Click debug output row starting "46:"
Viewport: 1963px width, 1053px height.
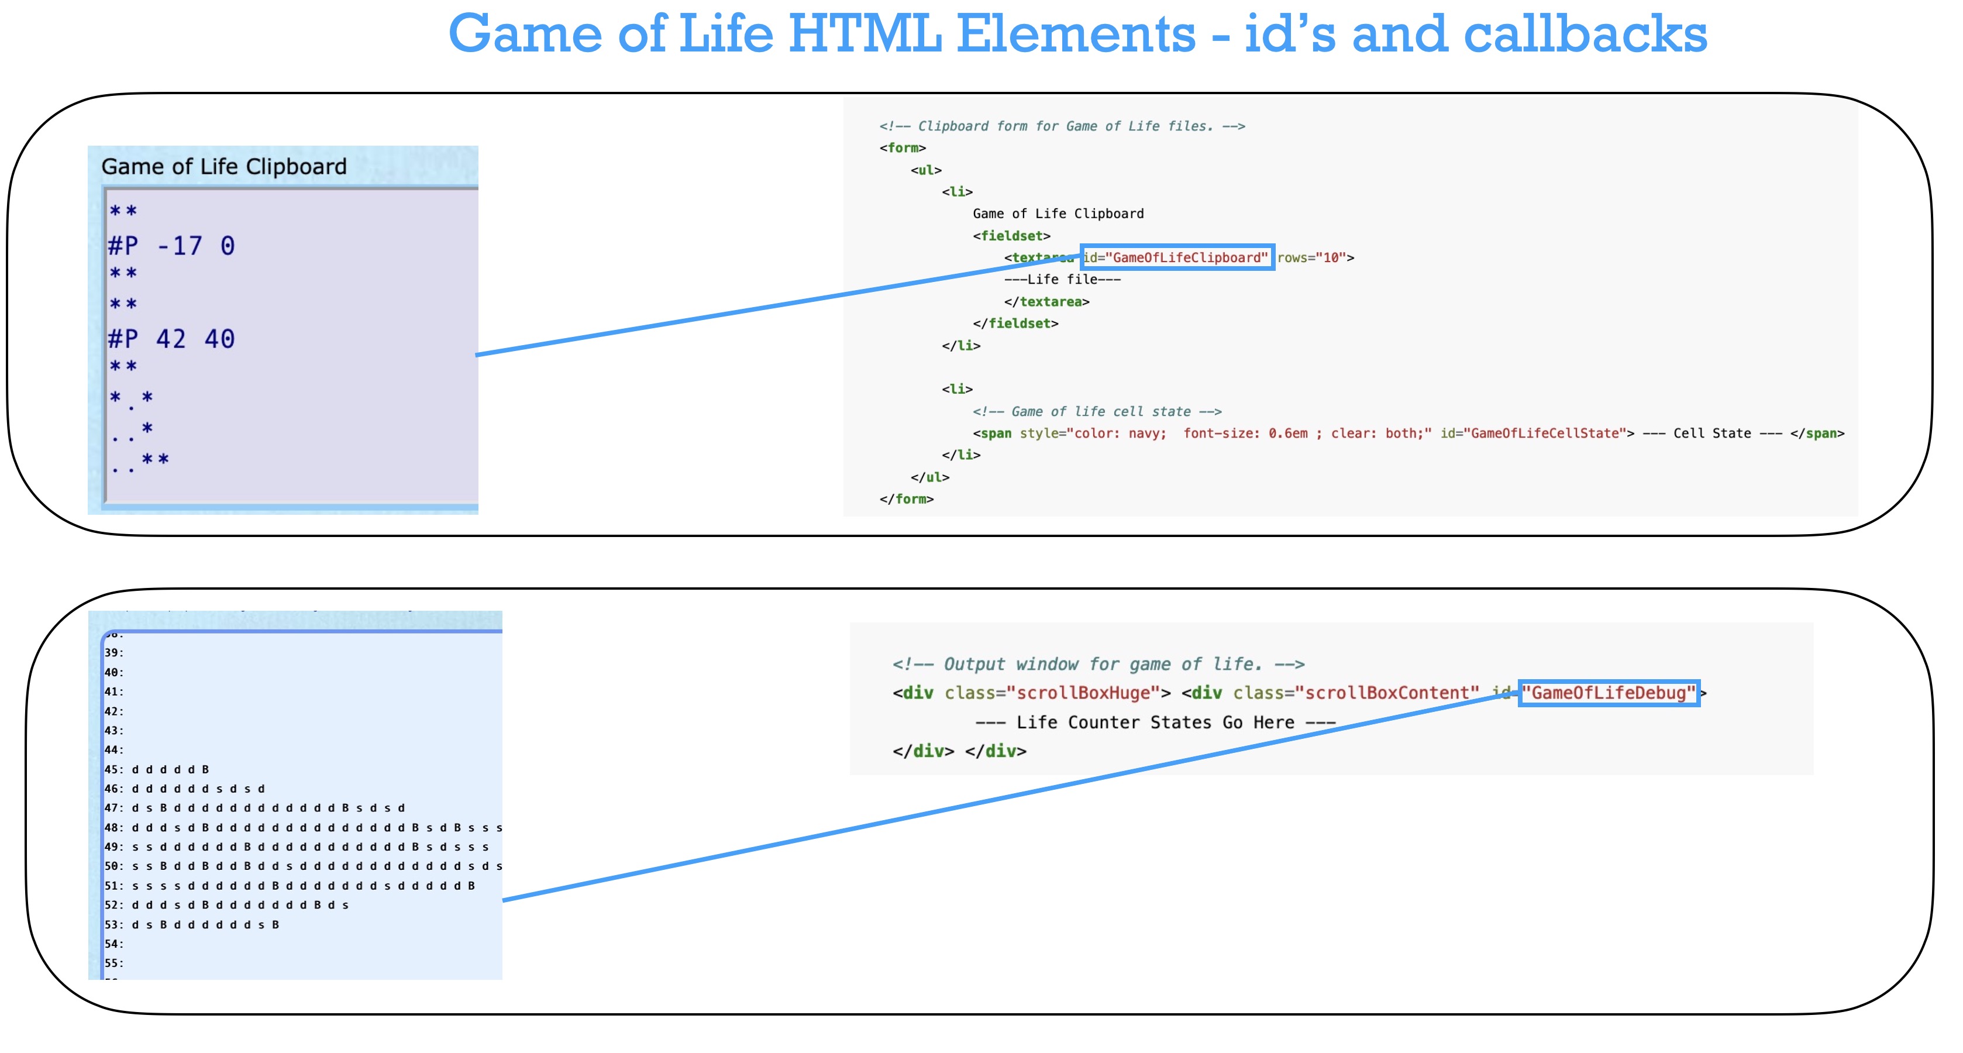(184, 789)
